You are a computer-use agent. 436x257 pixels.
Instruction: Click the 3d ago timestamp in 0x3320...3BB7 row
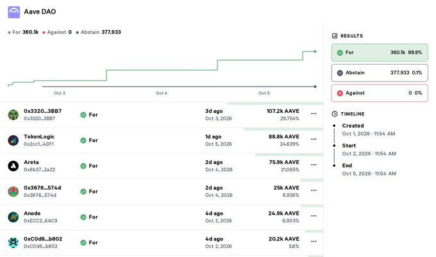pyautogui.click(x=214, y=111)
